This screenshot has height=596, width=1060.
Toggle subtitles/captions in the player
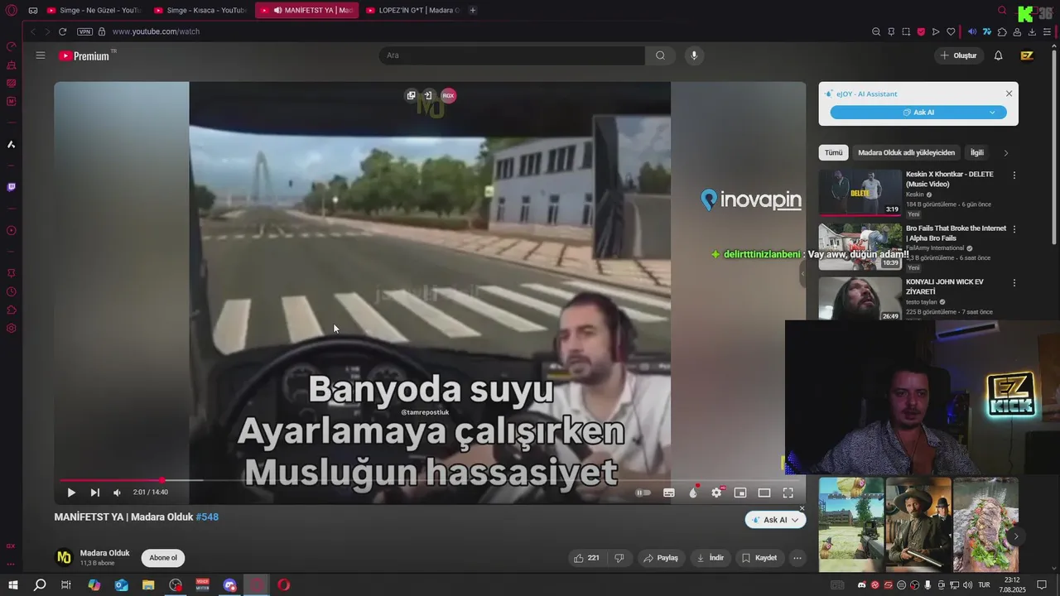coord(669,493)
